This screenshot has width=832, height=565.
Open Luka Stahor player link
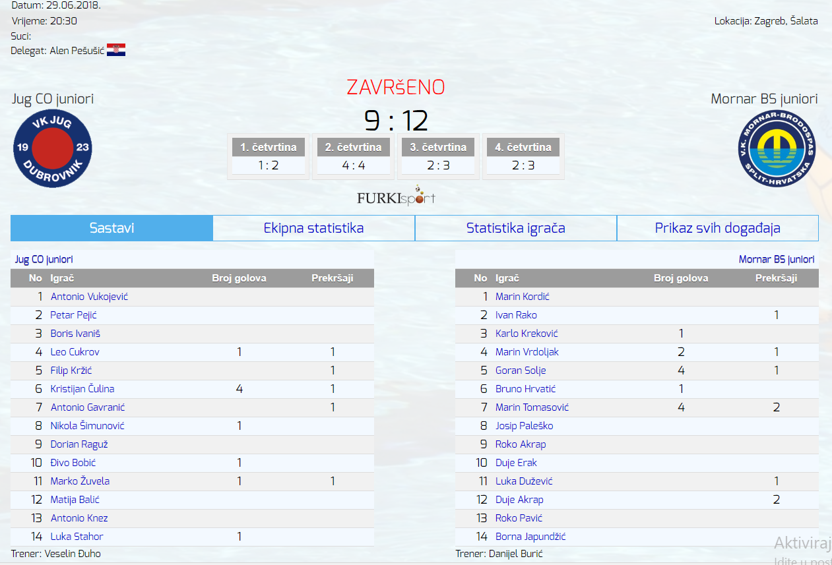[x=77, y=537]
